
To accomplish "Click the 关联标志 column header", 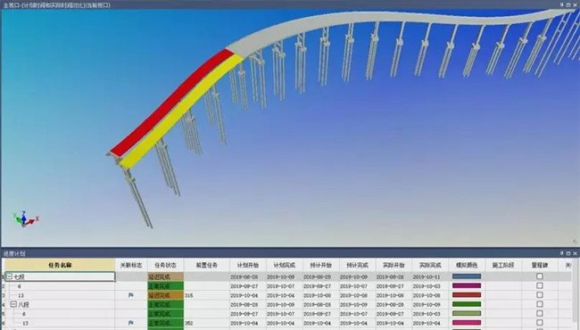I will pyautogui.click(x=131, y=265).
